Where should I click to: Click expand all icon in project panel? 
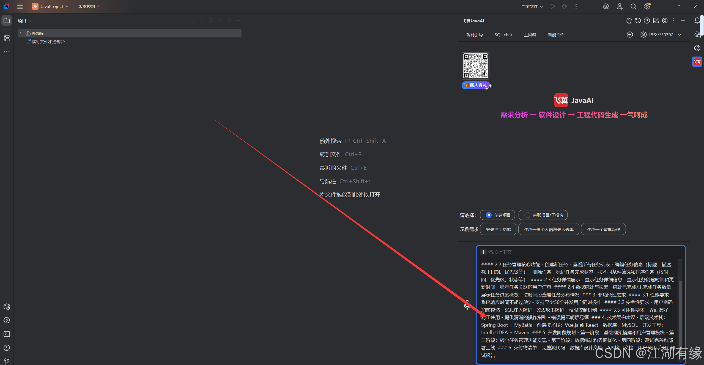[212, 21]
